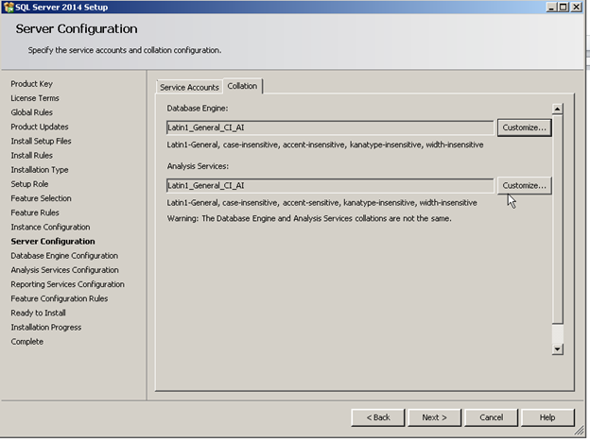
Task: Select the Collation tab
Action: click(242, 86)
